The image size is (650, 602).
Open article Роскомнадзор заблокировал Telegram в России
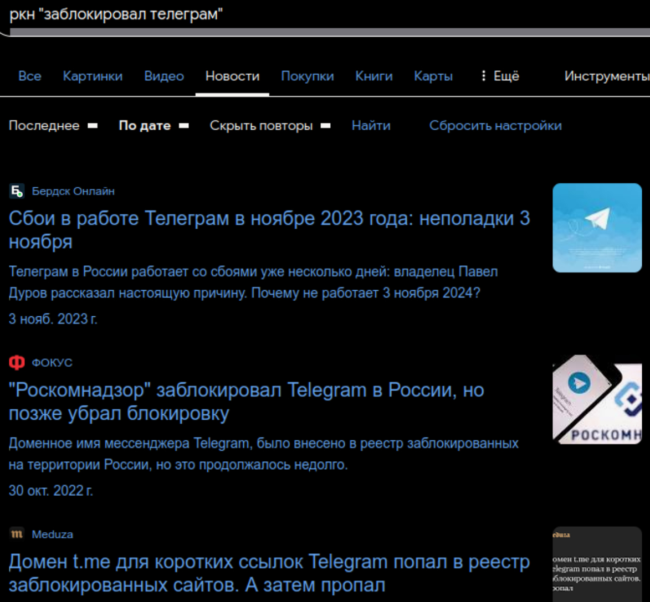246,402
